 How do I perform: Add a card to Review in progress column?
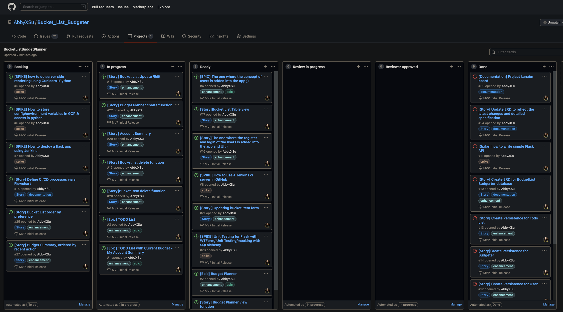359,67
